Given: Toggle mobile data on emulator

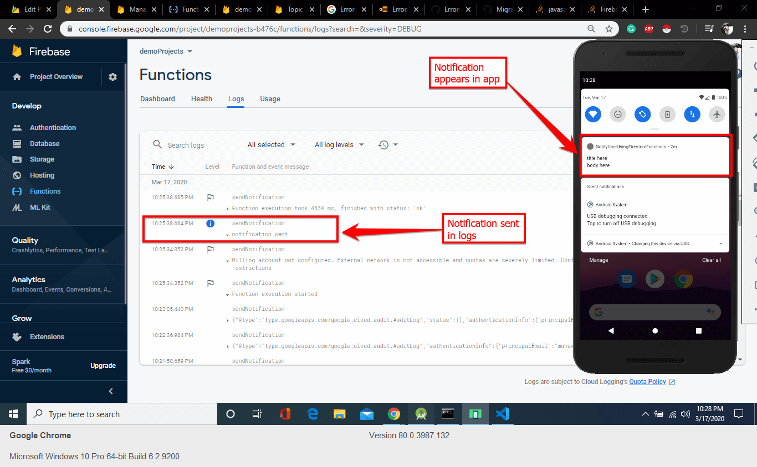Looking at the screenshot, I should click(x=692, y=115).
